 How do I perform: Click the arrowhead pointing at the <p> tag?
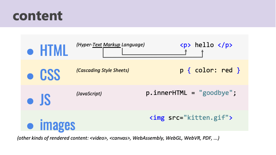[x=186, y=51]
